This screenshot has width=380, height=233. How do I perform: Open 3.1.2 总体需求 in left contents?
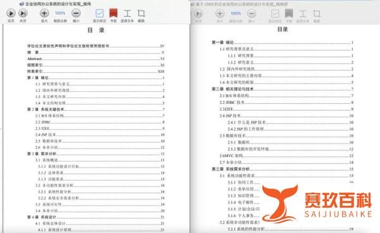[101, 173]
